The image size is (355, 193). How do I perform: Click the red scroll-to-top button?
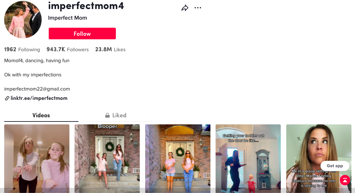pyautogui.click(x=345, y=180)
